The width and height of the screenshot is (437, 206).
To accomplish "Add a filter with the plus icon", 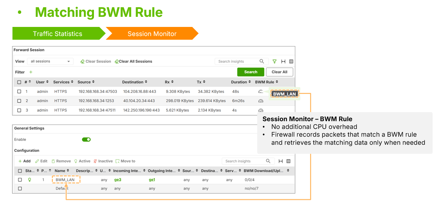I will tap(31, 72).
